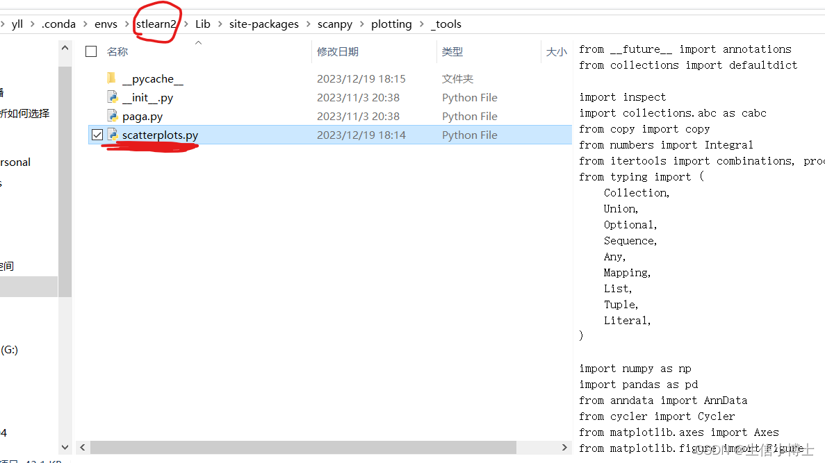Uncheck the scatterplots.py checkbox

tap(97, 135)
